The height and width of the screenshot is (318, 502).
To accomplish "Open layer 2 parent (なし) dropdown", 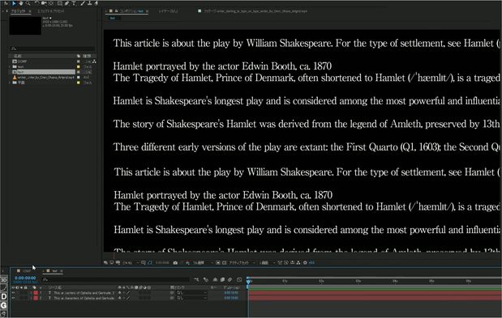I will click(191, 299).
